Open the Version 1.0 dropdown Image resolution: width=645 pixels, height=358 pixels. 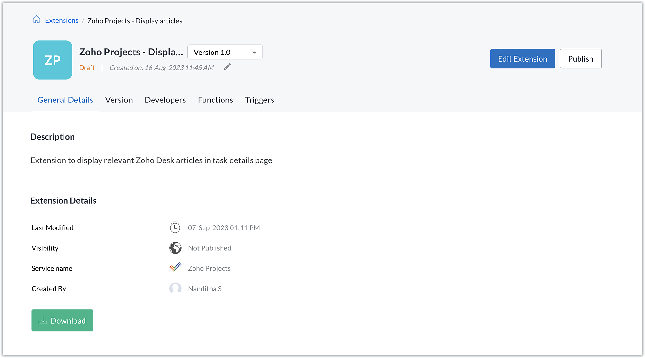pos(219,52)
